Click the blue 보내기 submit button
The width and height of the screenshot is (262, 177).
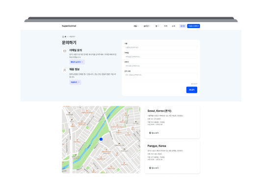pyautogui.click(x=192, y=90)
